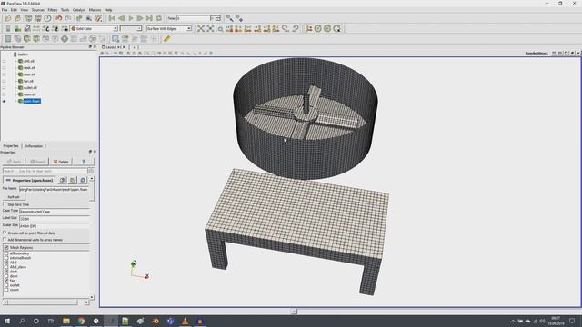
Task: Open the Label Size dropdown
Action: coord(55,219)
